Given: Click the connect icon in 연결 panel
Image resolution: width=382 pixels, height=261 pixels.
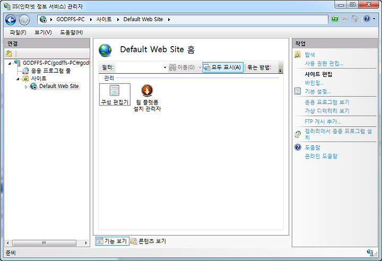Looking at the screenshot, I should 9,53.
